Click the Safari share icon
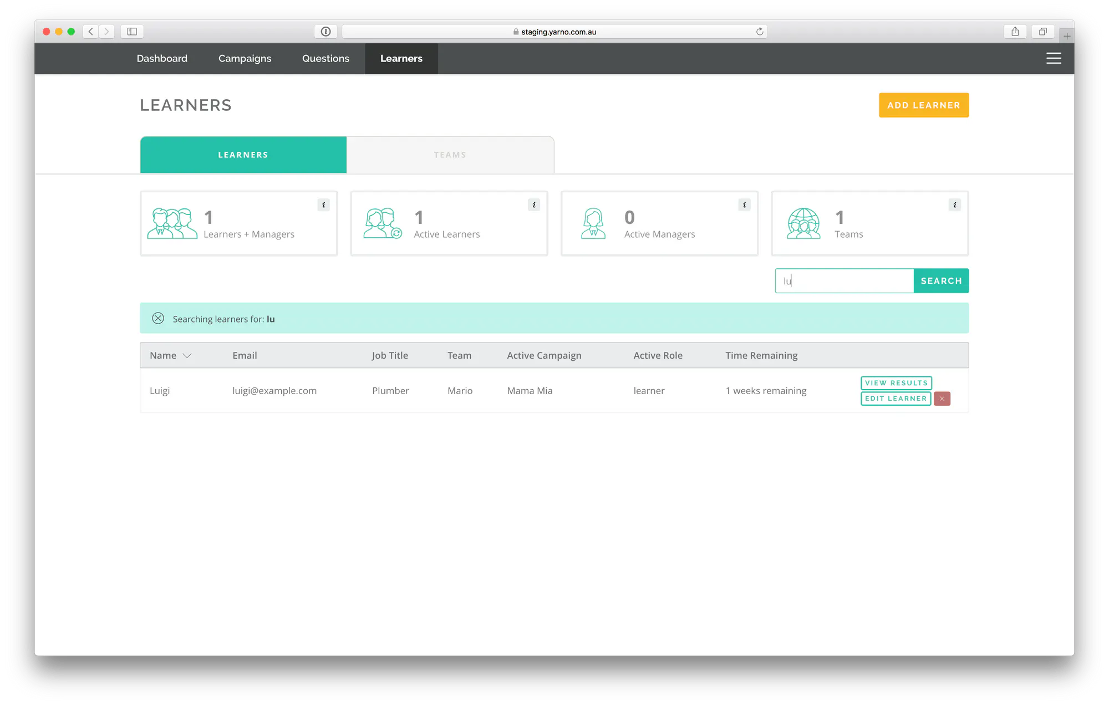The image size is (1109, 705). [1015, 32]
